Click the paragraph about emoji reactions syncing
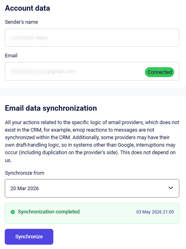The width and height of the screenshot is (186, 249). [92, 141]
